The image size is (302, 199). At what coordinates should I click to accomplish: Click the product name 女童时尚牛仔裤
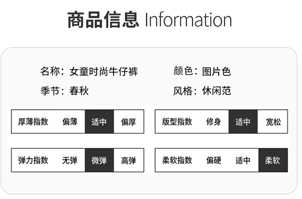[103, 72]
